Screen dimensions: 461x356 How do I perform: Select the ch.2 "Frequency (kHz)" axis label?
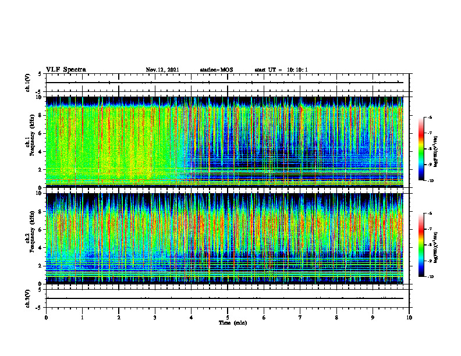pos(33,232)
